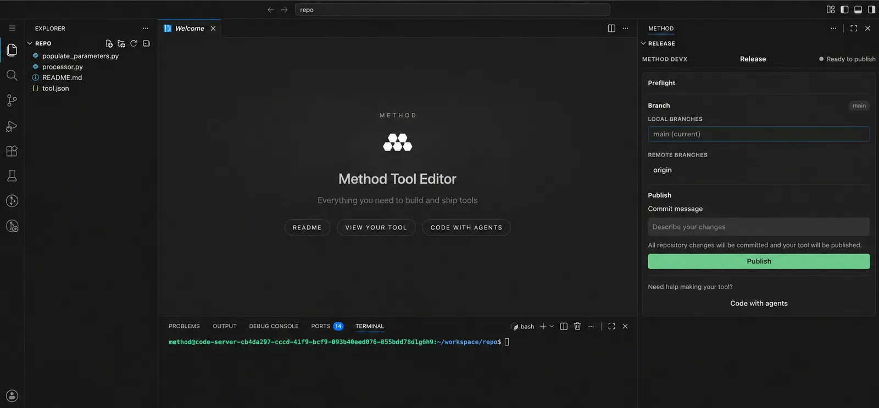This screenshot has width=879, height=408.
Task: Switch to PROBLEMS tab
Action: [184, 326]
